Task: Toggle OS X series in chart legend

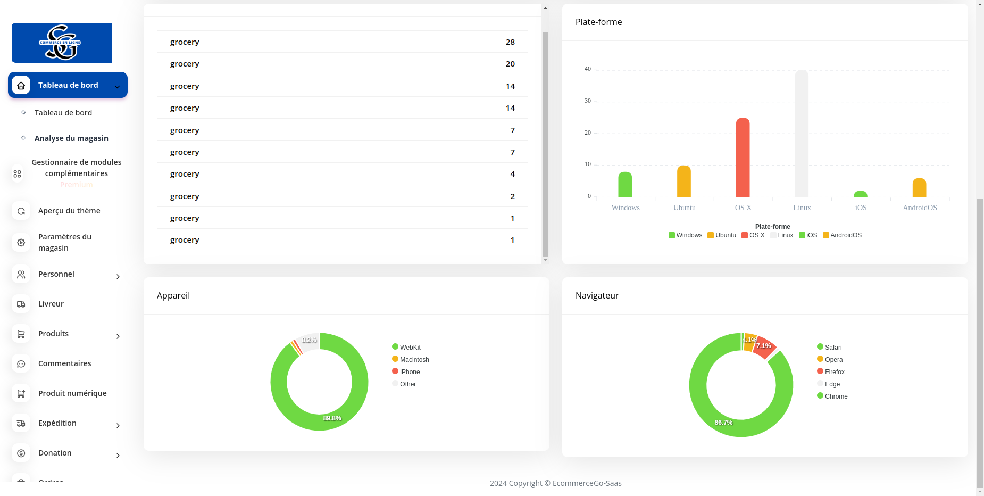Action: coord(753,235)
